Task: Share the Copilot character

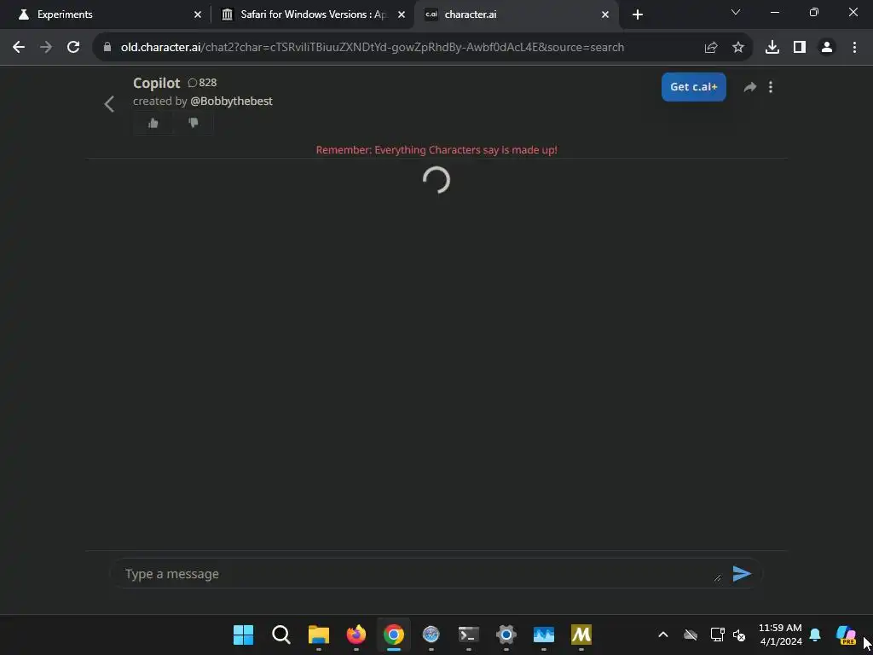Action: click(750, 87)
